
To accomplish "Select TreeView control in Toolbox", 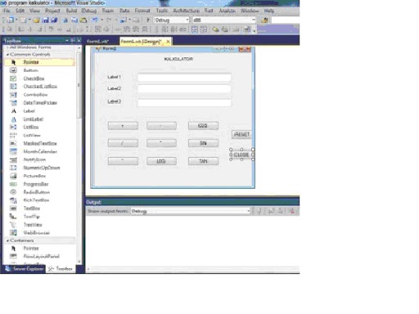I will click(33, 225).
